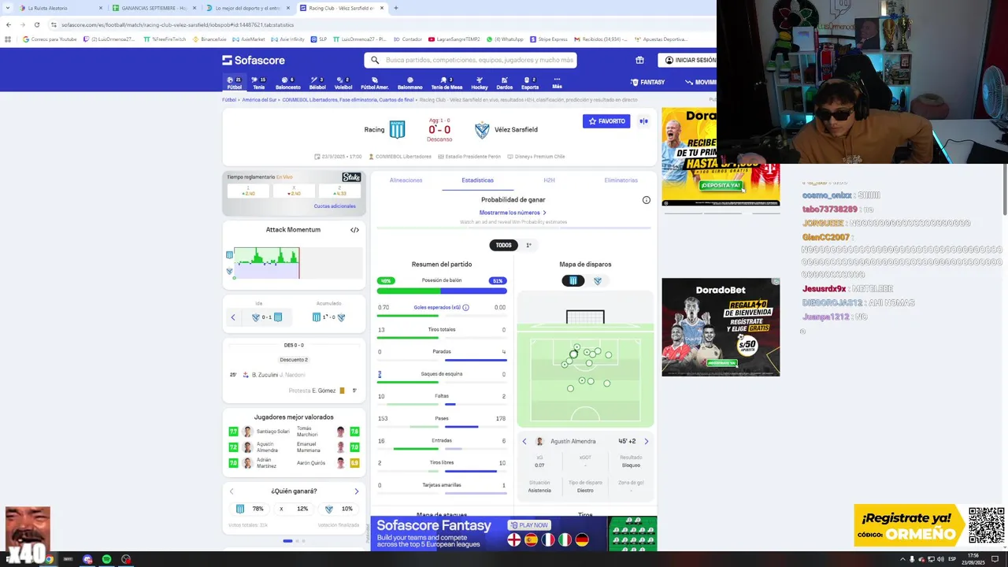Image resolution: width=1008 pixels, height=567 pixels.
Task: Click the info icon beside Probabilidad de ganar
Action: point(647,200)
